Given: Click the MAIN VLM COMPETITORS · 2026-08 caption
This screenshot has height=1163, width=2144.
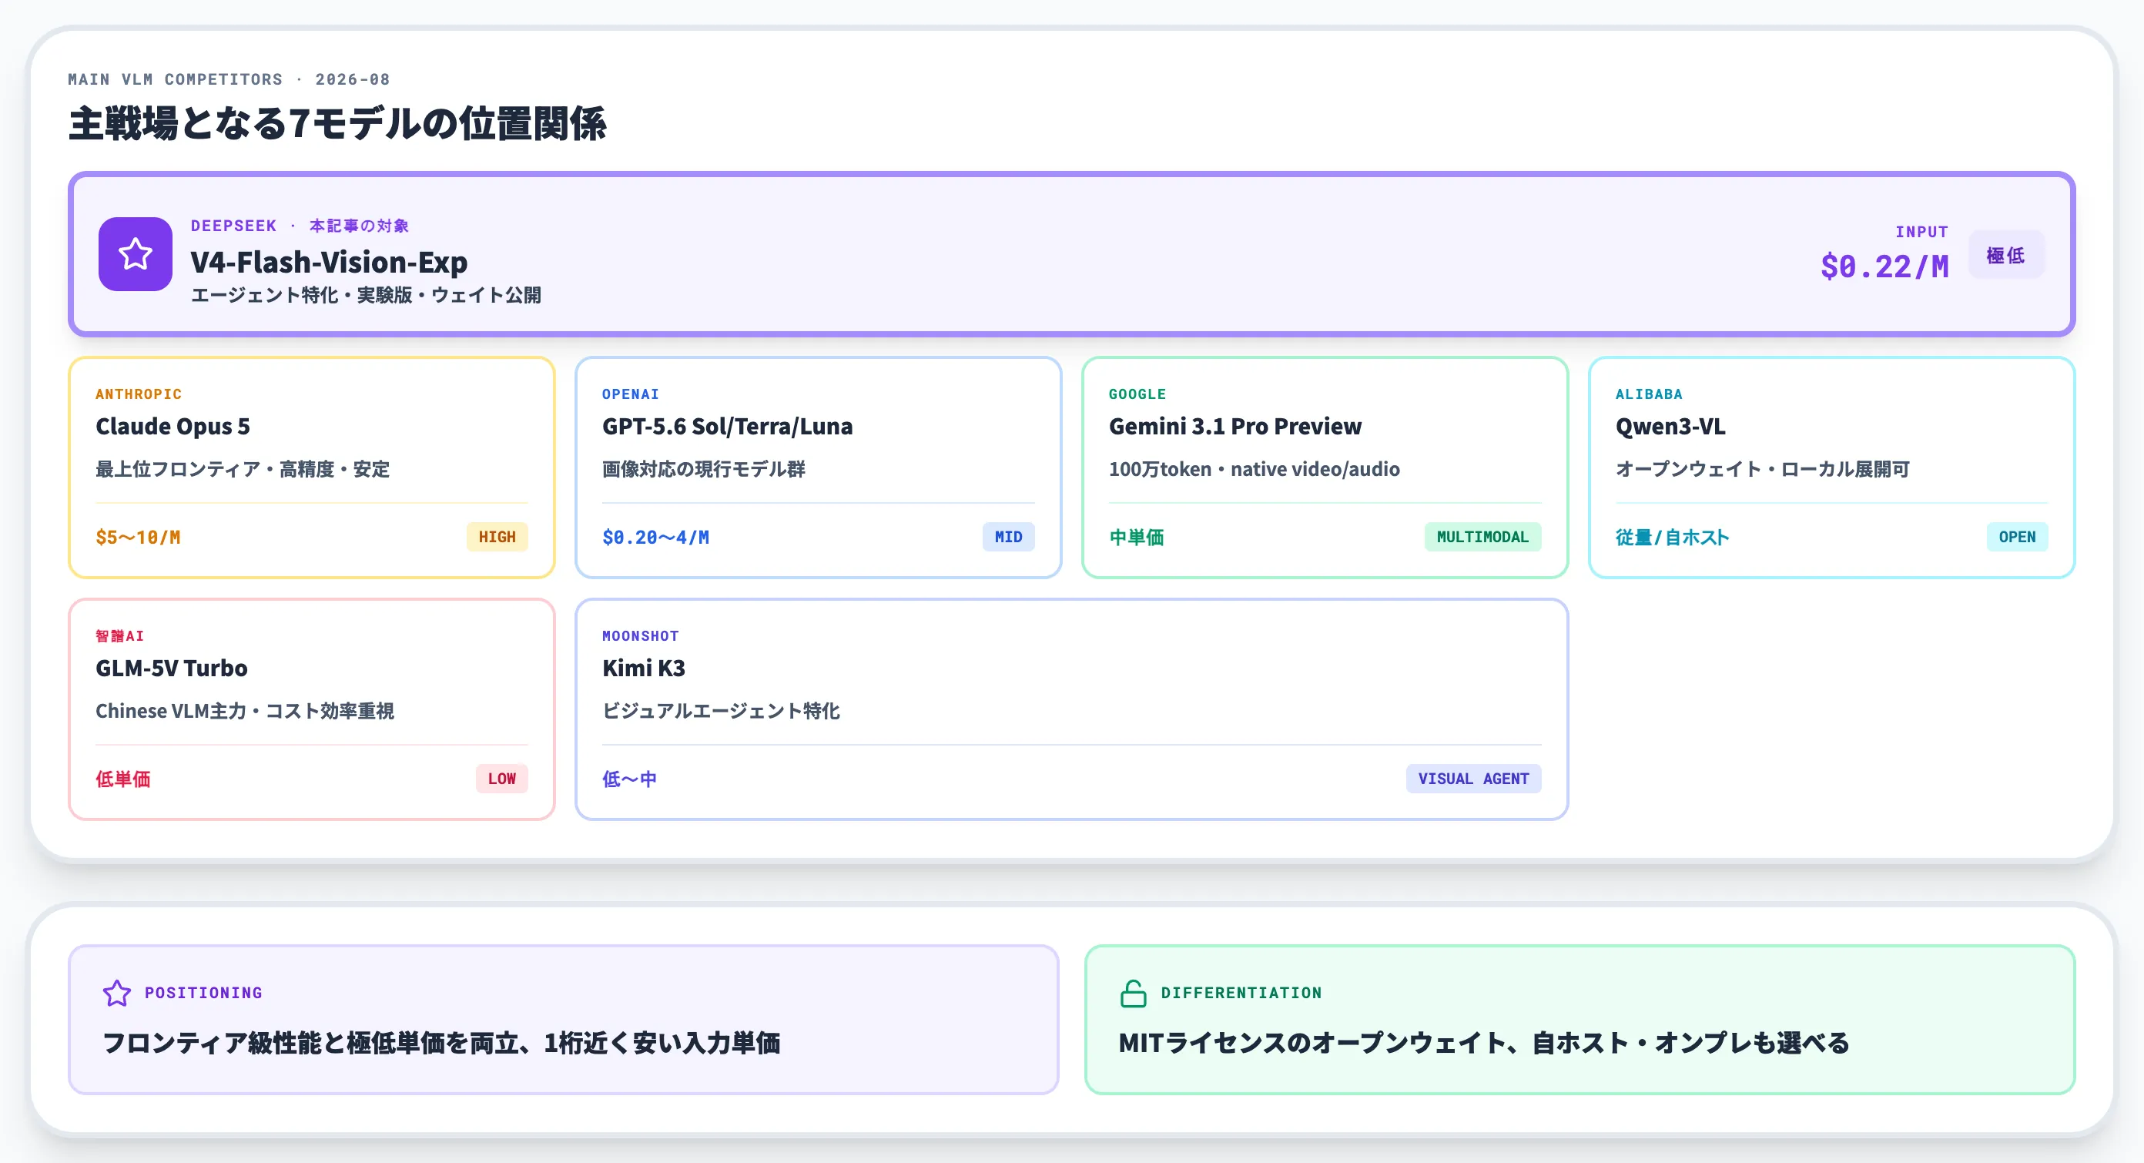Looking at the screenshot, I should [x=229, y=79].
